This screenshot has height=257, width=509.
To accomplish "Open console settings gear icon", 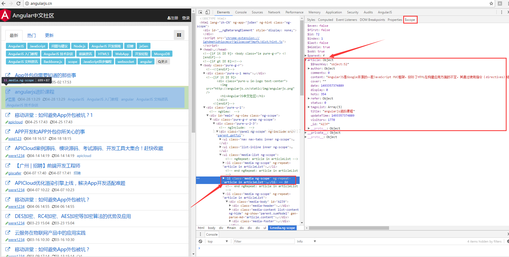I will pyautogui.click(x=507, y=241).
